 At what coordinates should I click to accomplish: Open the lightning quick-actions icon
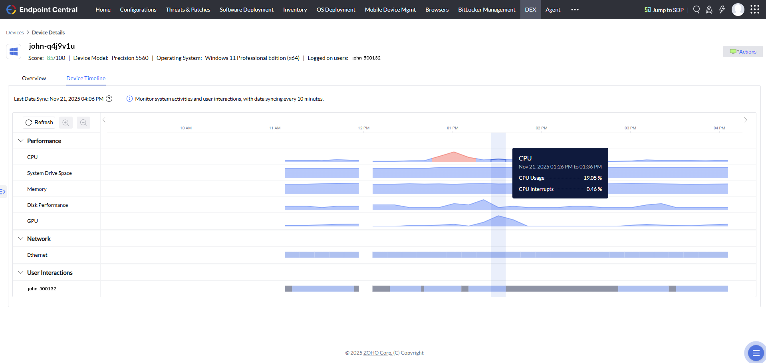[x=722, y=10]
